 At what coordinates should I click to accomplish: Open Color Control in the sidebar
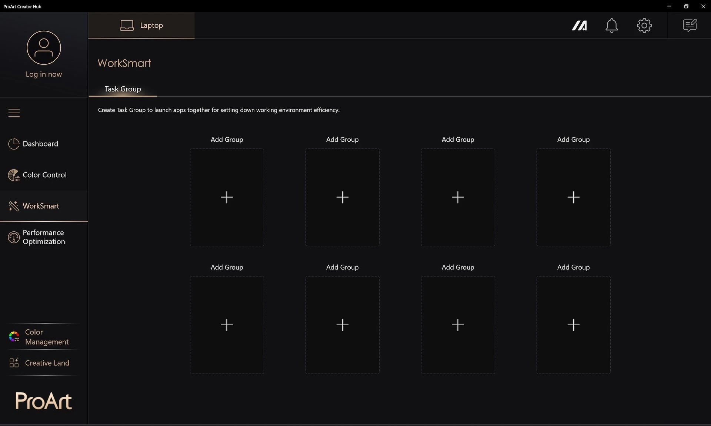pyautogui.click(x=44, y=175)
